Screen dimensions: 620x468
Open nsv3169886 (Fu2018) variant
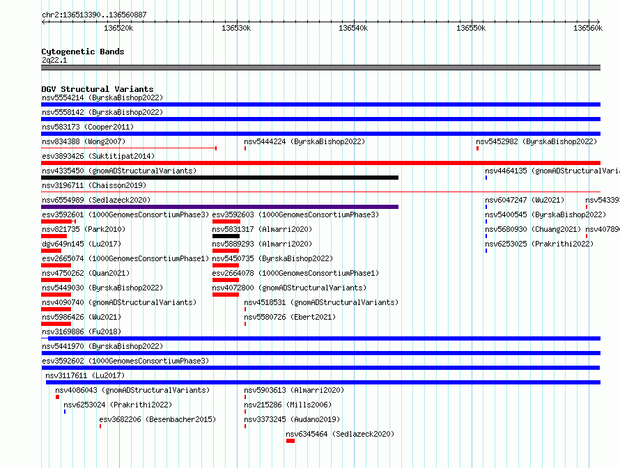click(82, 331)
